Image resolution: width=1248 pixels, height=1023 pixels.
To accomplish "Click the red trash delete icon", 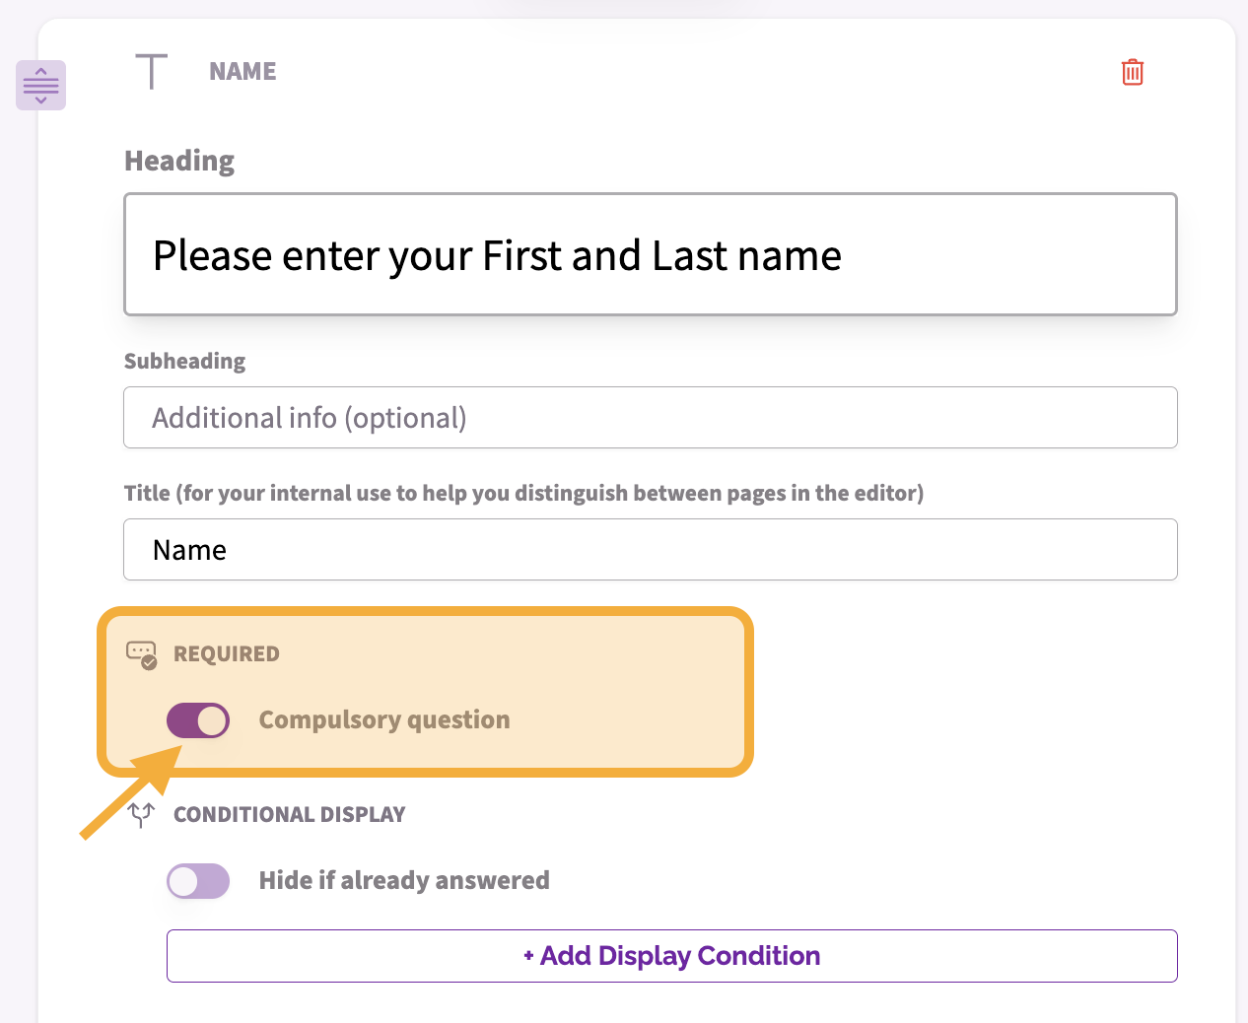I will pos(1133,72).
